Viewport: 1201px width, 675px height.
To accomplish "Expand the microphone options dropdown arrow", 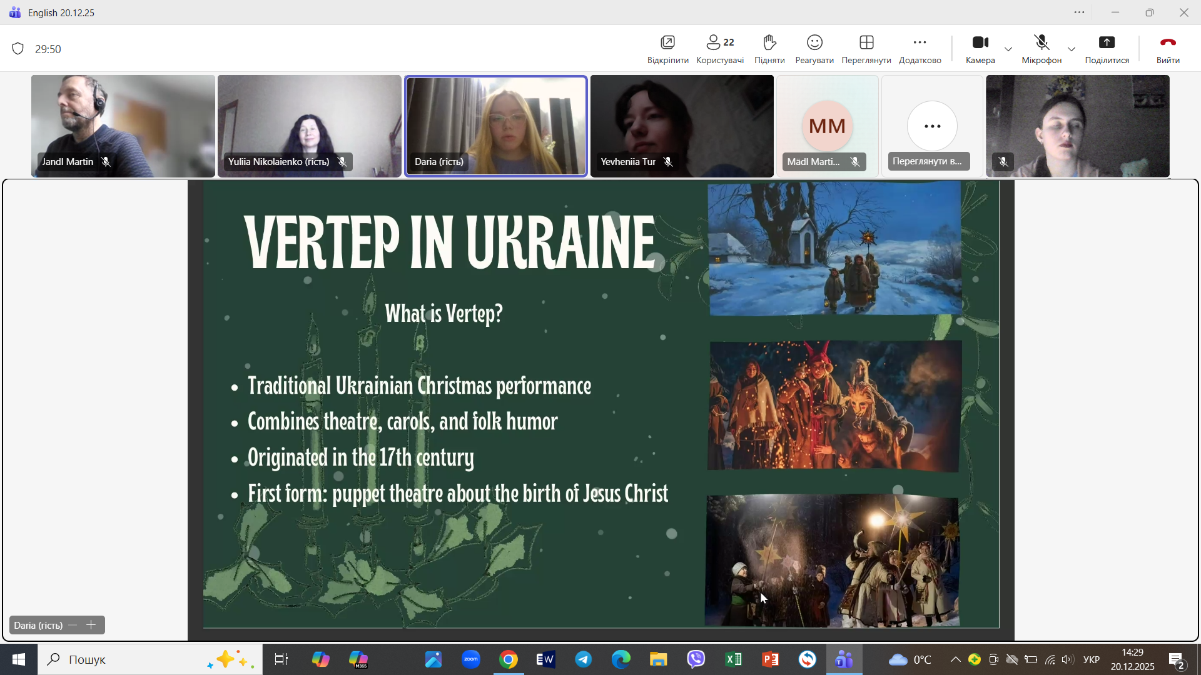I will pyautogui.click(x=1072, y=49).
